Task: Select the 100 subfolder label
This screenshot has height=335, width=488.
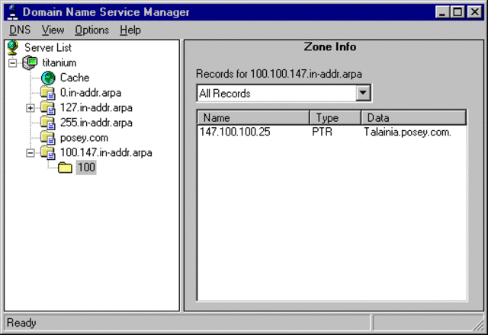Action: [86, 167]
